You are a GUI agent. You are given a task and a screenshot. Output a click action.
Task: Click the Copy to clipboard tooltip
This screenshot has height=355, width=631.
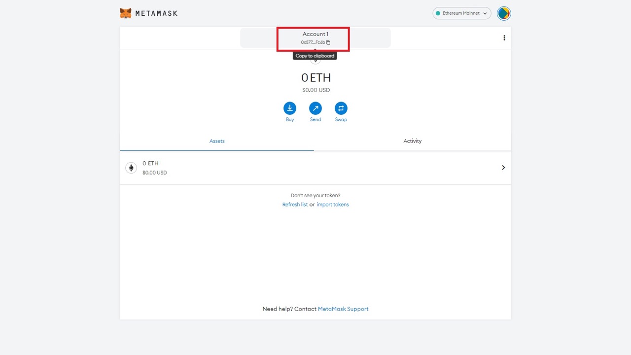[x=315, y=56]
